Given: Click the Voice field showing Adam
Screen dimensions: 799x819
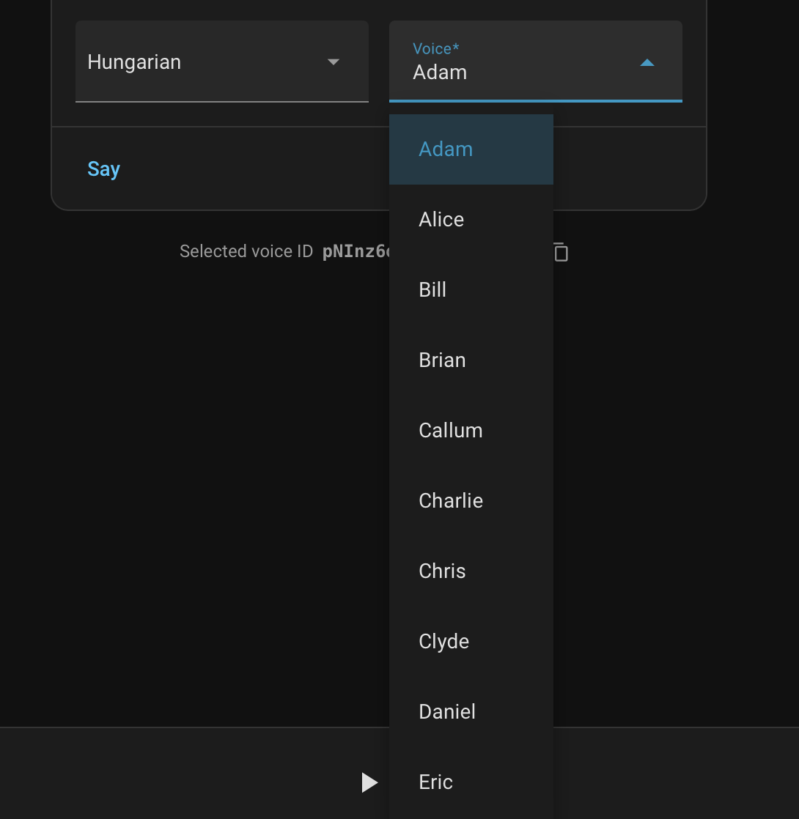Looking at the screenshot, I should 513,72.
